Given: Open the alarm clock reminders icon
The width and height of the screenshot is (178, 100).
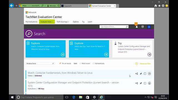Looking at the screenshot, I should pyautogui.click(x=143, y=27).
